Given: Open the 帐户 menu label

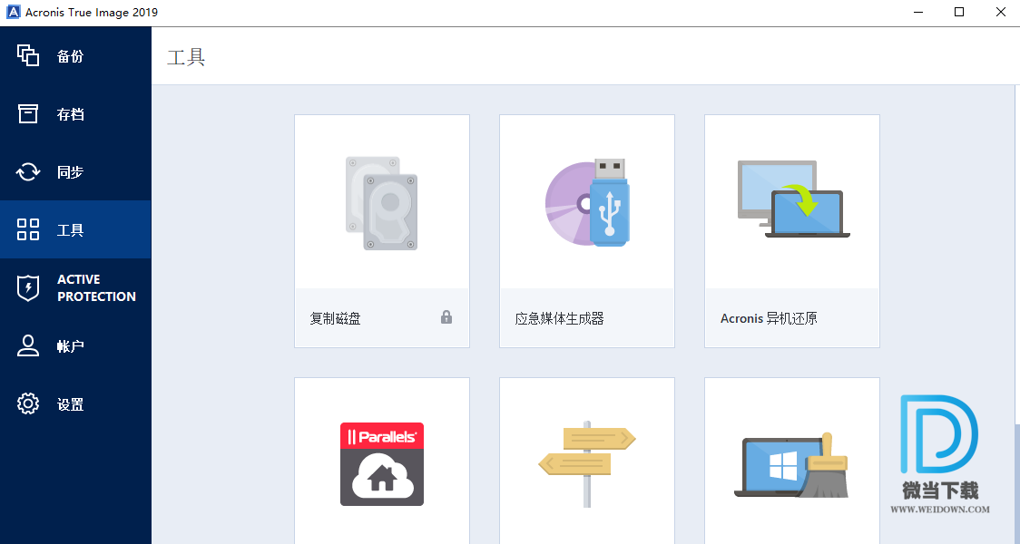Looking at the screenshot, I should pos(70,346).
